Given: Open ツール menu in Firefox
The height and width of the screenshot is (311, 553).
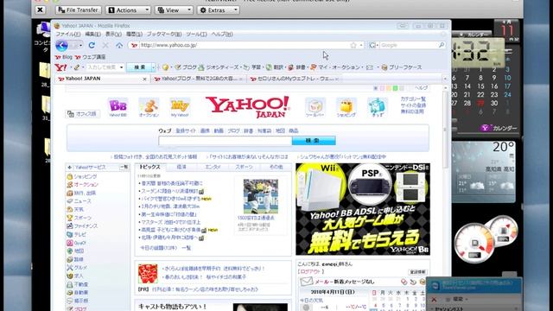Looking at the screenshot, I should click(196, 35).
